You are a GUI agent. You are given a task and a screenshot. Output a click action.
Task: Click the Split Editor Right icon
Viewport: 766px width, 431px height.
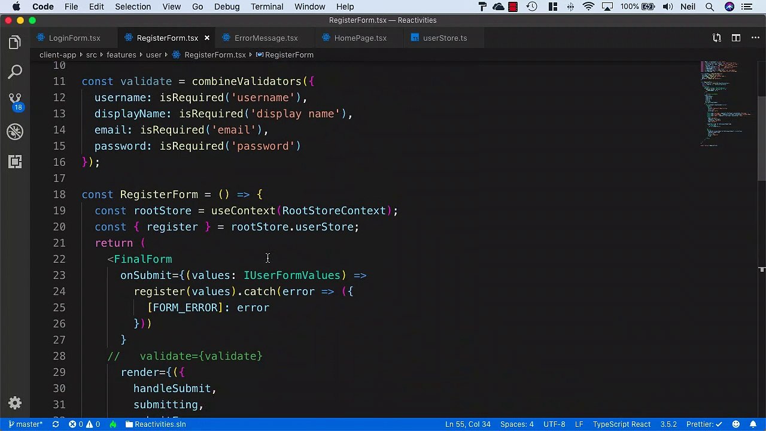[x=735, y=38]
